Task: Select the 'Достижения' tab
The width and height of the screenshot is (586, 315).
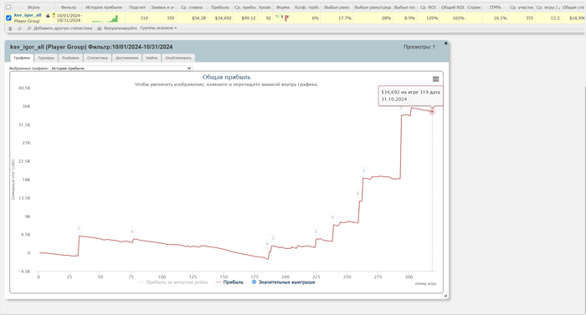Action: (126, 58)
